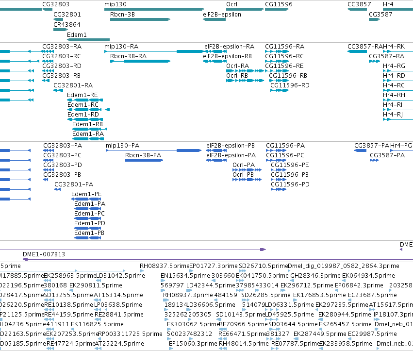Select protein CG32803-PB
This screenshot has height=351, width=413.
(46, 180)
